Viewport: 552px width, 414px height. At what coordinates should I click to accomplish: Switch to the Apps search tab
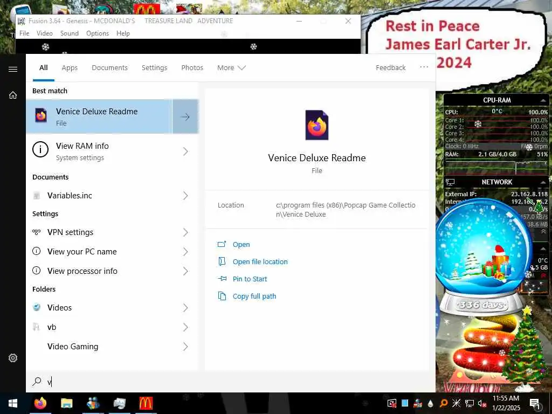click(70, 67)
